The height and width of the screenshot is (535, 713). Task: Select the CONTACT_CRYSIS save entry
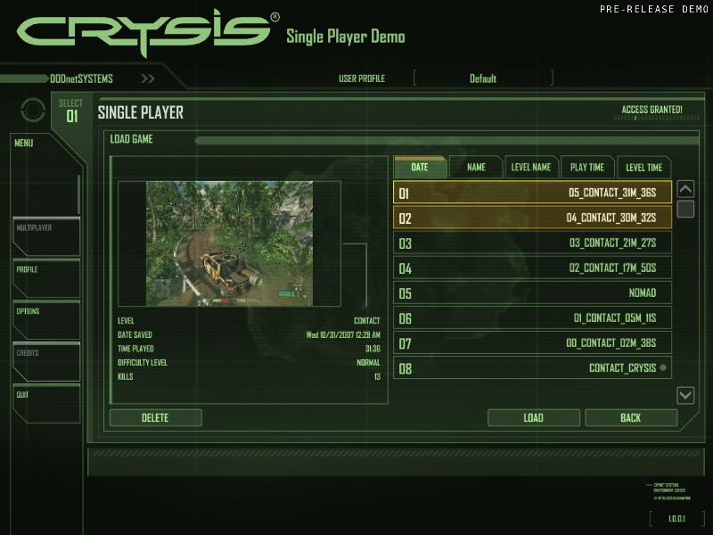pos(532,367)
